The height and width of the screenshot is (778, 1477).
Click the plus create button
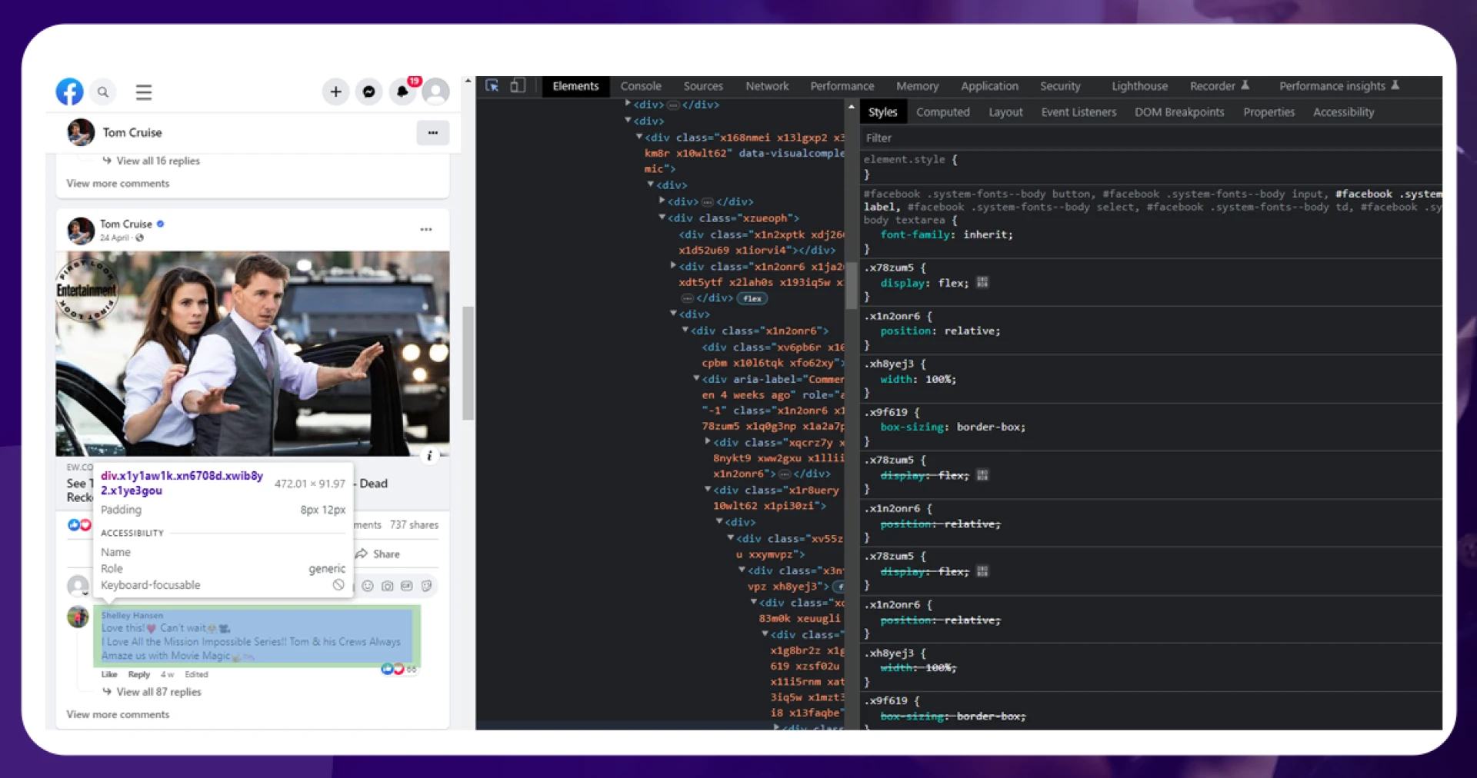tap(335, 92)
